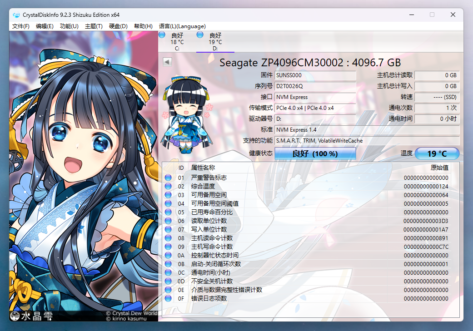Select the D: drive tab at 19 °C
The height and width of the screenshot is (331, 473).
point(215,42)
